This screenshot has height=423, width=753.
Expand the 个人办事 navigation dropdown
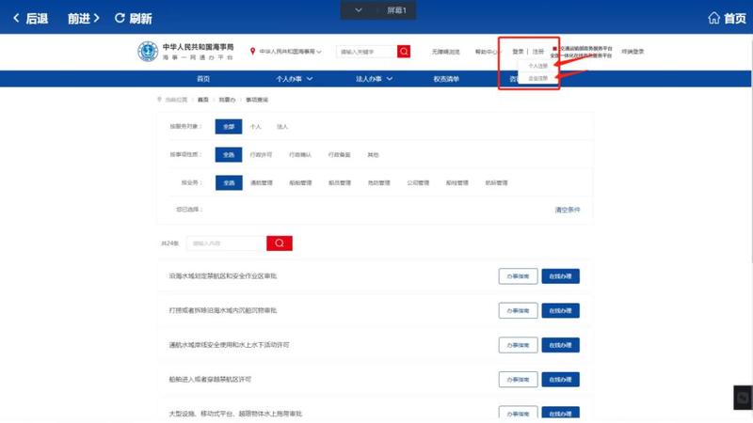coord(295,79)
